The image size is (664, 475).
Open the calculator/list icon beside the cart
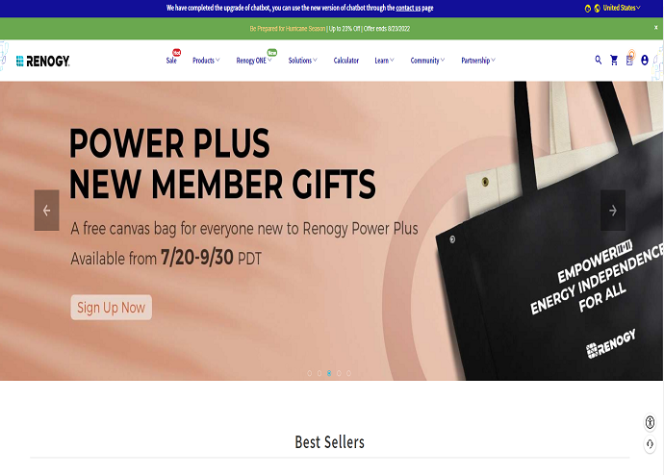(x=629, y=60)
